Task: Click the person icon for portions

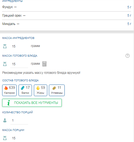Action: pyautogui.click(x=5, y=121)
